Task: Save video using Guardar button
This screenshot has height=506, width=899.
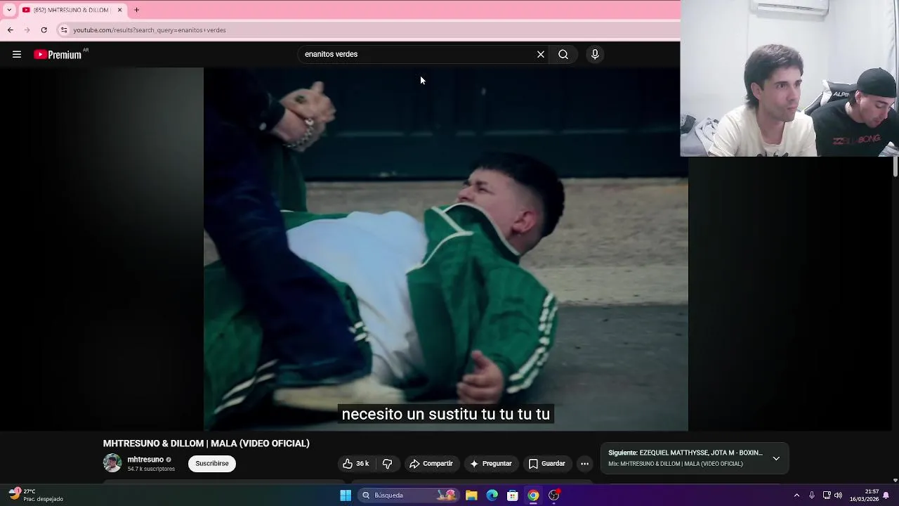Action: pyautogui.click(x=546, y=464)
